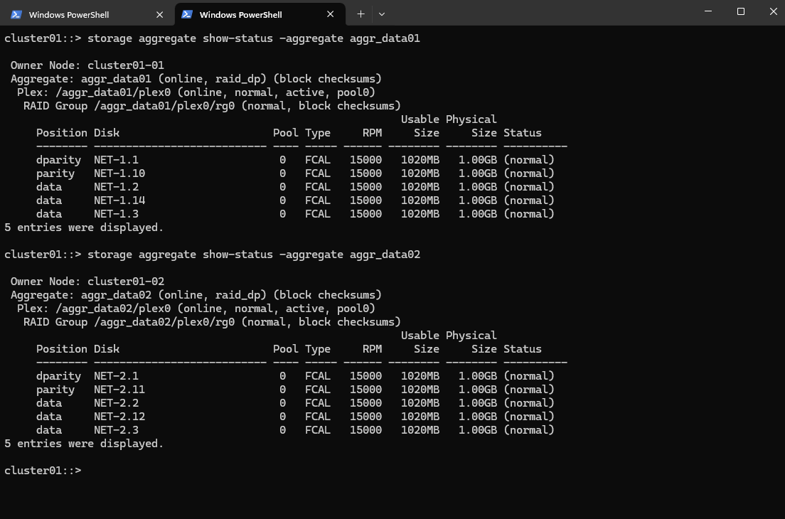Click 1.00GB physical size in NET-2.3 row
This screenshot has width=785, height=519.
(x=478, y=430)
